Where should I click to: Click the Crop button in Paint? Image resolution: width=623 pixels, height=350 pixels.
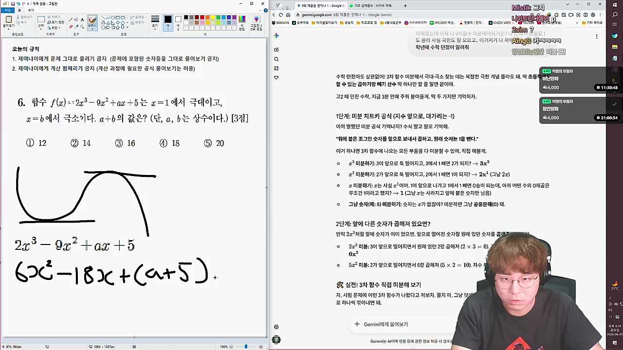(55, 17)
